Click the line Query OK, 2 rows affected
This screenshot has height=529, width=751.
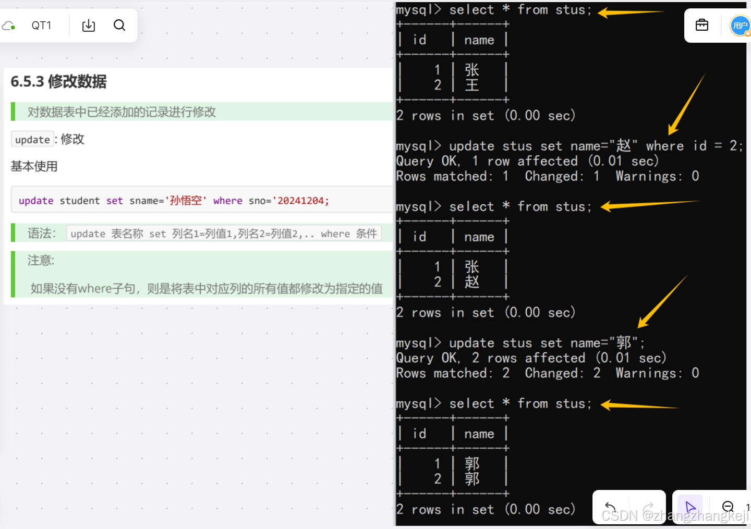tap(531, 358)
